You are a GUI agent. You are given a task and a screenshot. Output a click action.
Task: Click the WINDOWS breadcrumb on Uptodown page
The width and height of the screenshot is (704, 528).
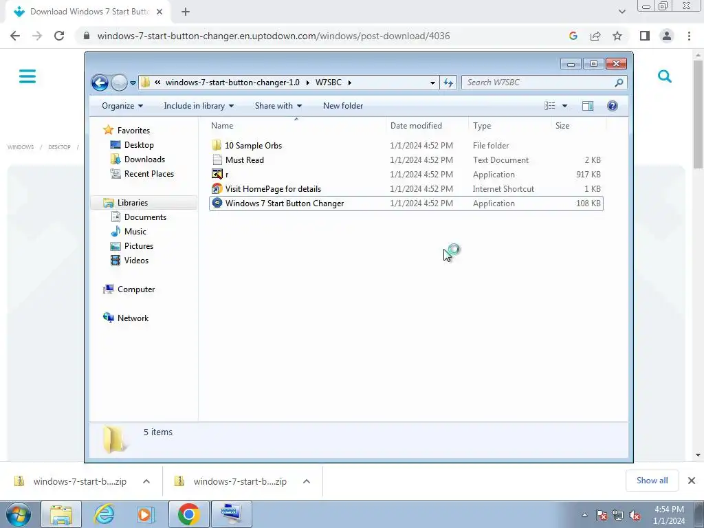coord(21,147)
